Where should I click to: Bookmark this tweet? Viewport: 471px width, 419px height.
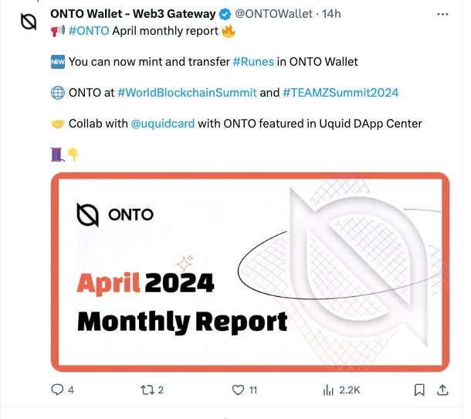coord(419,390)
